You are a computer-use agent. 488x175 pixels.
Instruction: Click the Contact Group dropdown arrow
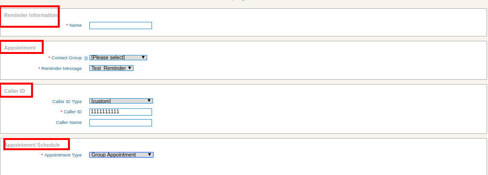[x=143, y=57]
